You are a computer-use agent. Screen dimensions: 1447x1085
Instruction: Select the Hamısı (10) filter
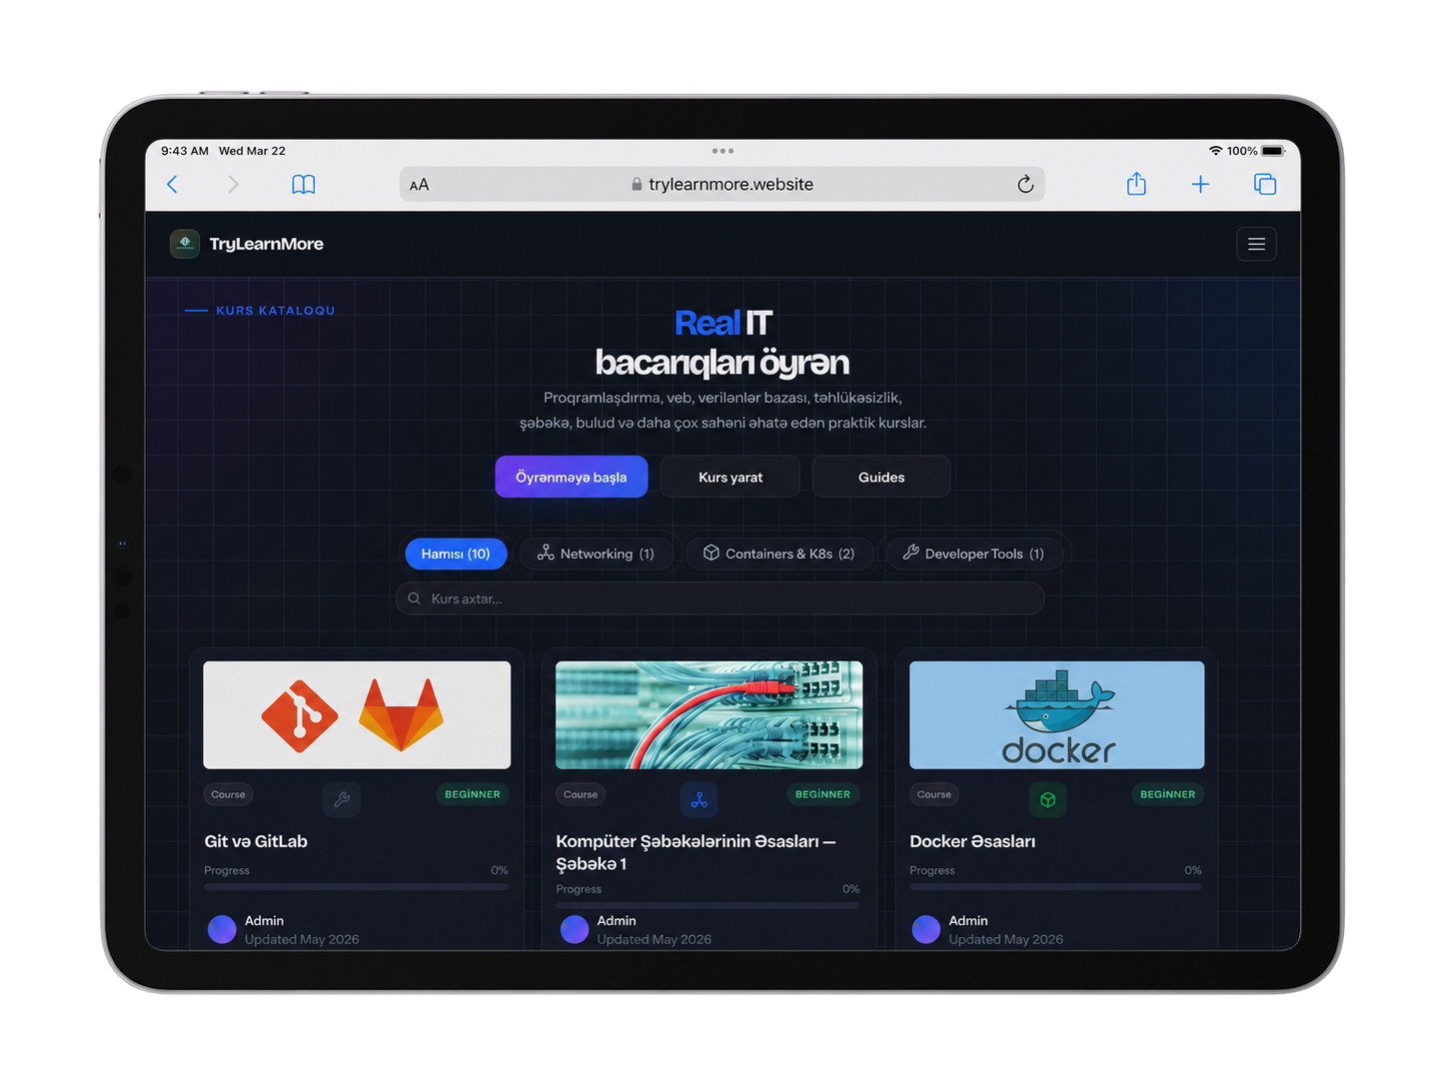[456, 553]
